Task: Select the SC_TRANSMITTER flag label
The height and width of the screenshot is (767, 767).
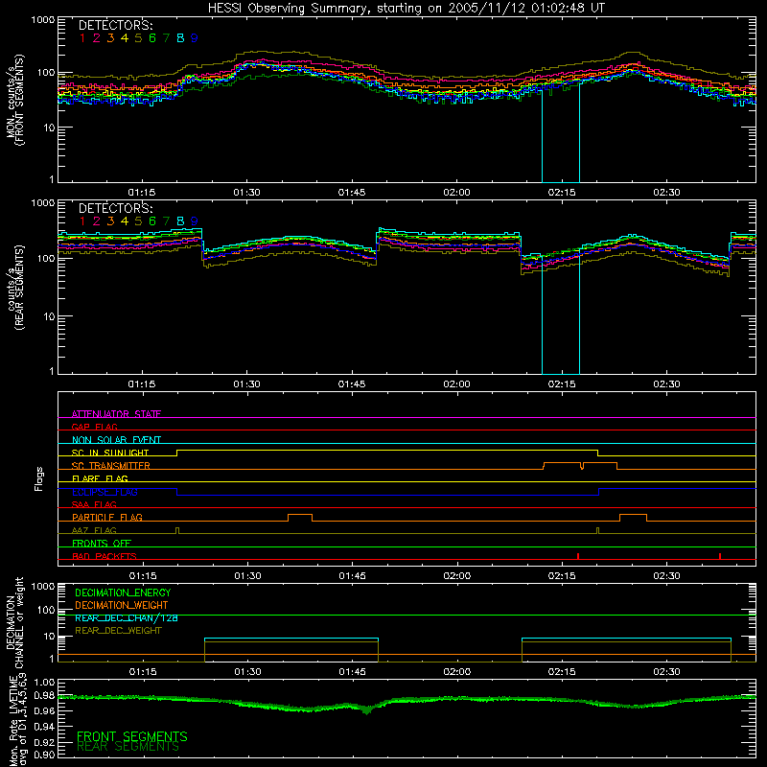Action: click(111, 466)
